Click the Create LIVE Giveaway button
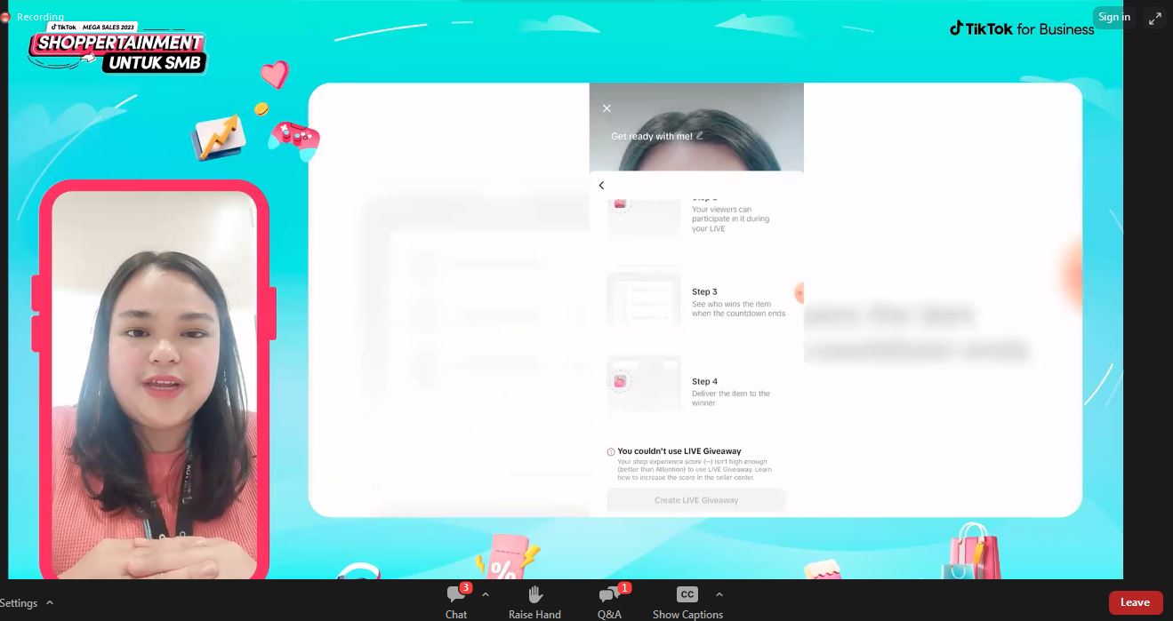This screenshot has height=621, width=1173. point(696,500)
